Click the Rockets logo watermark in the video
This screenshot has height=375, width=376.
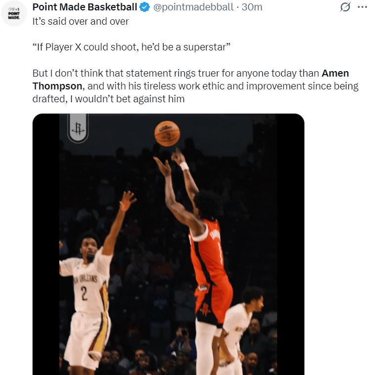pos(78,128)
